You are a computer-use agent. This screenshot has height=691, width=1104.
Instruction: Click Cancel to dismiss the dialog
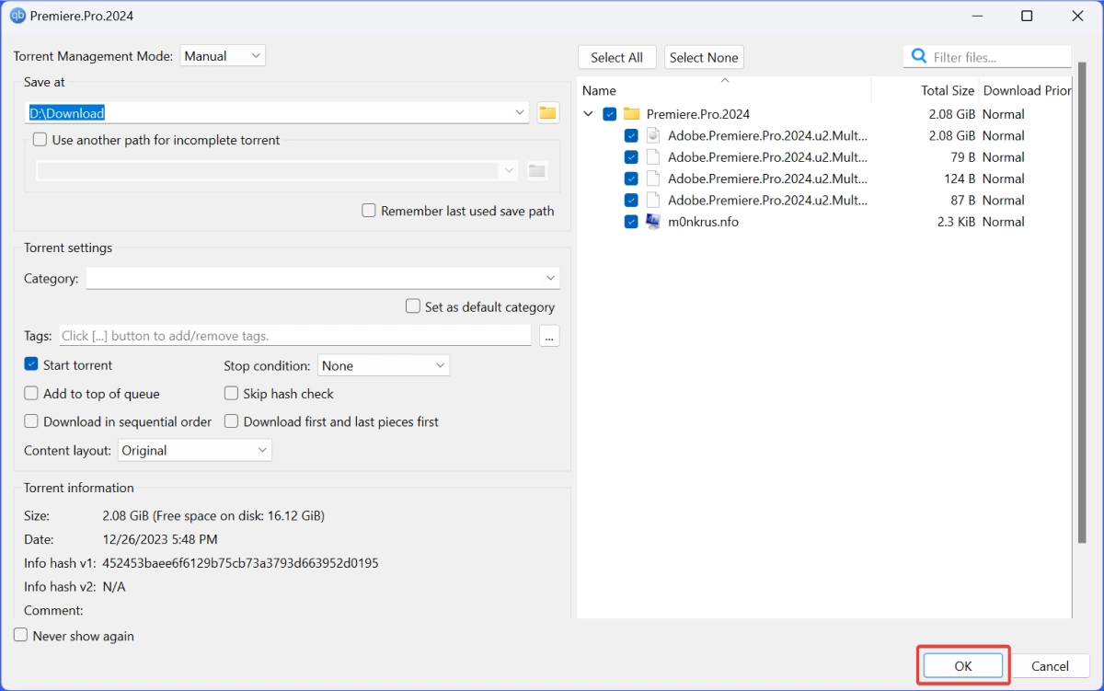point(1050,666)
